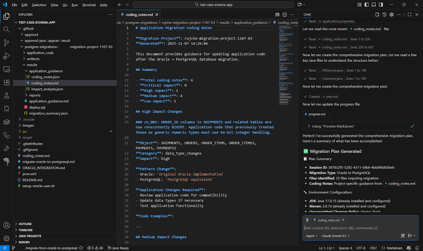Select the Run and Debug icon

tap(6, 56)
